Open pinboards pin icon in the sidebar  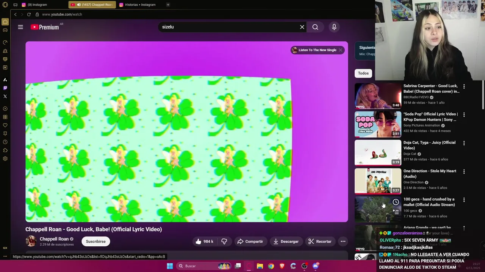tap(5, 134)
